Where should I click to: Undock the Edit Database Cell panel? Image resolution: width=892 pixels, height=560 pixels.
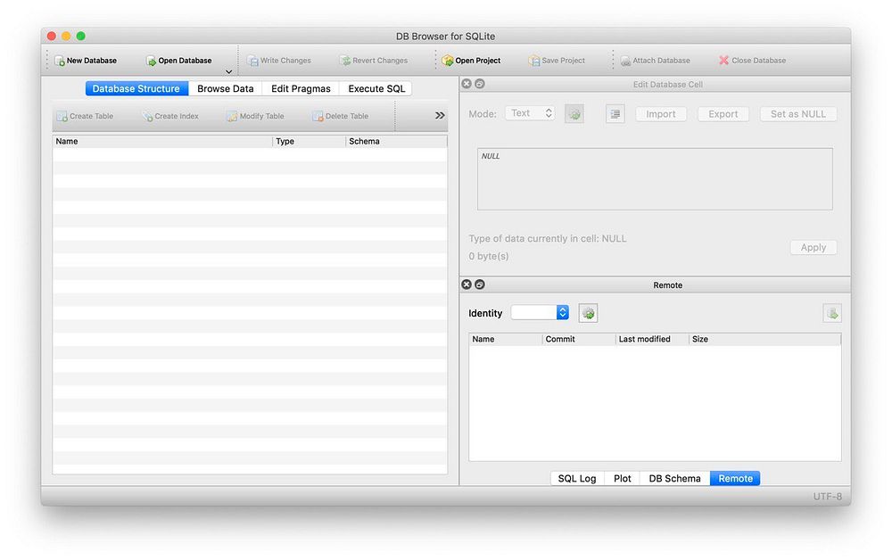click(480, 84)
